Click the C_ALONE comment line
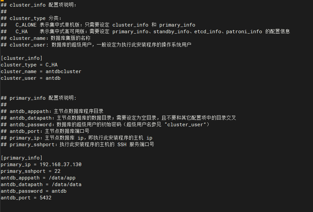Screen dimensions: 313x212 coord(98,25)
